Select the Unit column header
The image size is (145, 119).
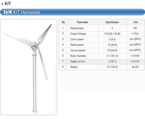136,22
